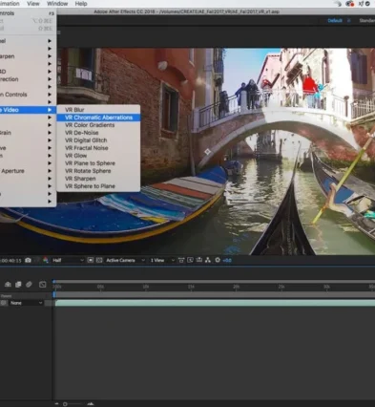Viewport: 375px width, 407px height.
Task: Click the timeline zoom in mountains icon
Action: pos(91,404)
